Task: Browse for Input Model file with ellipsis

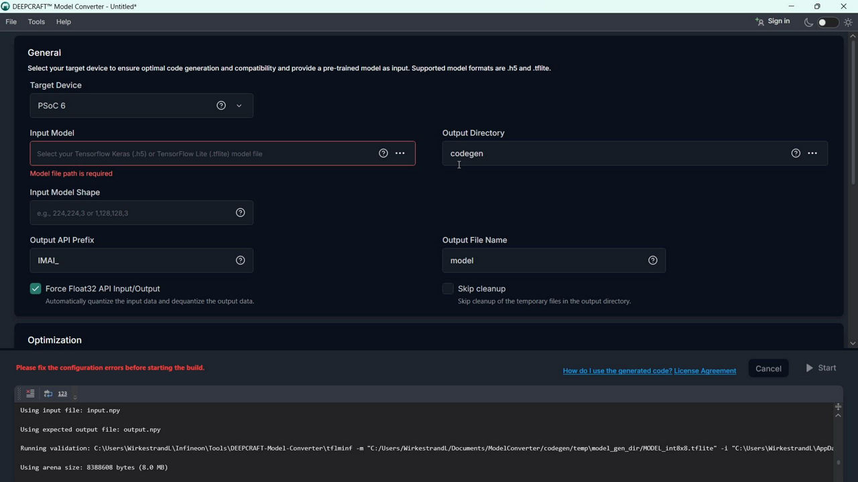Action: click(400, 153)
